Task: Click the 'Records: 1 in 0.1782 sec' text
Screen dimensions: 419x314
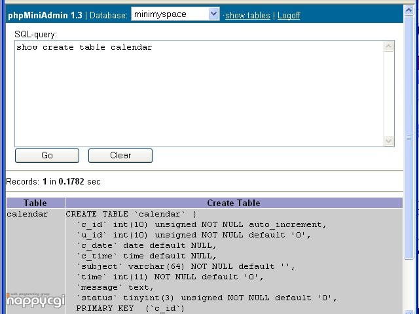Action: [x=53, y=182]
